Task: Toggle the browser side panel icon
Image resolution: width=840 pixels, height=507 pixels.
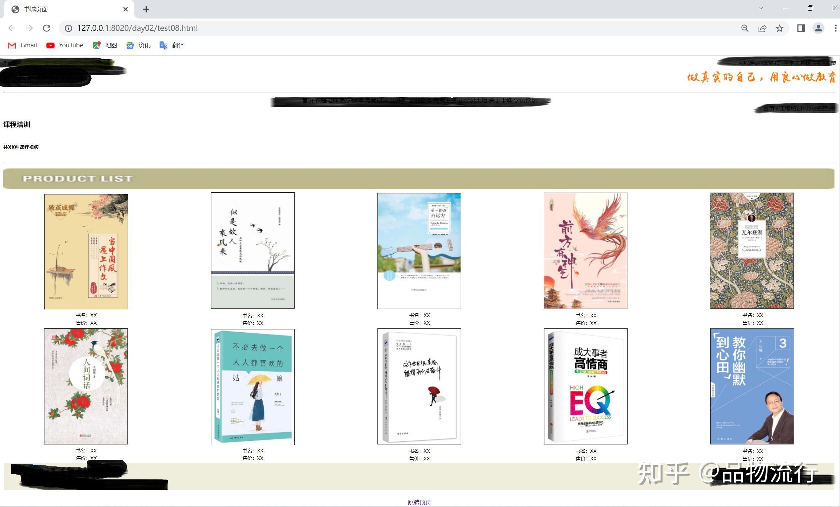Action: pos(801,28)
